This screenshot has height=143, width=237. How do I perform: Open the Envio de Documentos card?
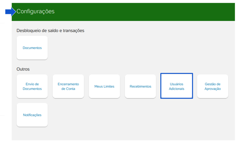32,86
